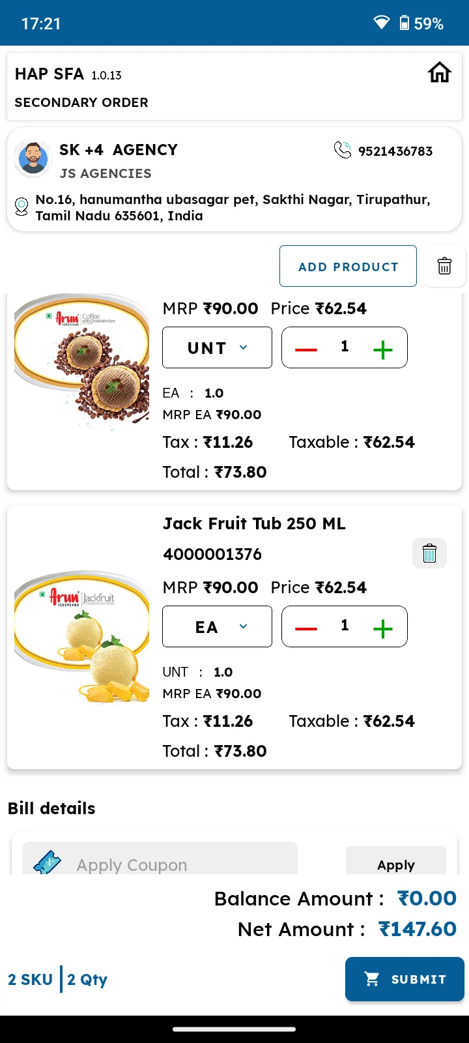The image size is (469, 1043).
Task: Open the UNT unit dropdown
Action: 217,347
